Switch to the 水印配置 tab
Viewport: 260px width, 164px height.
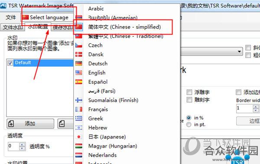[38, 26]
